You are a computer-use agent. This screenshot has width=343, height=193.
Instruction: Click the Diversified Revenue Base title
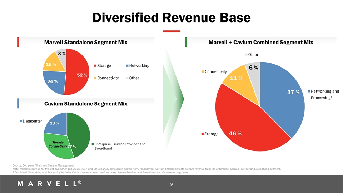[x=171, y=18]
